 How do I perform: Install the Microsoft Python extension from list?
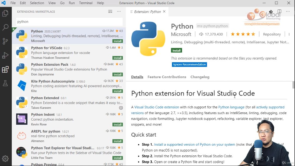(x=118, y=41)
